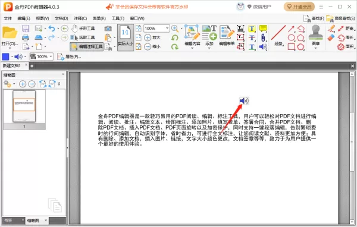Rotate the page clockwise
Viewport: 357px width, 227px height.
pyautogui.click(x=174, y=46)
